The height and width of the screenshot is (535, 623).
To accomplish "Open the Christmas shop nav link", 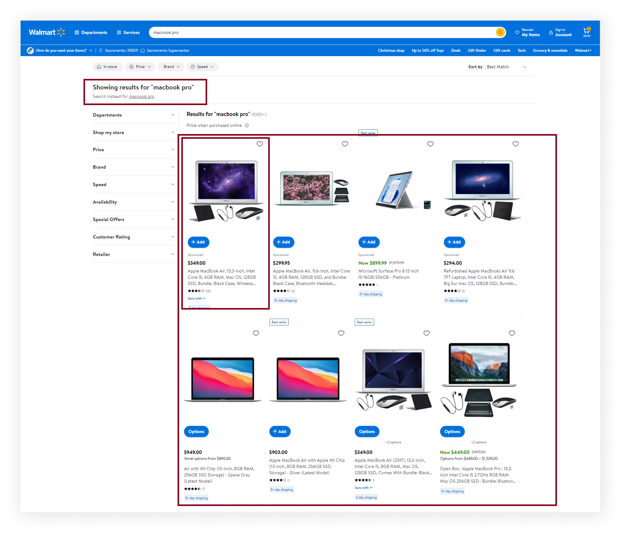I will coord(391,51).
